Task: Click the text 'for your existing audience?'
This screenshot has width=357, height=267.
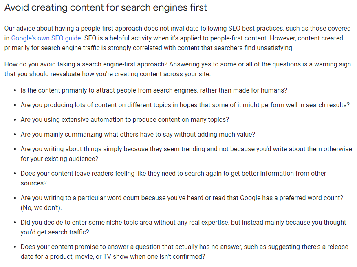Action: click(x=61, y=159)
